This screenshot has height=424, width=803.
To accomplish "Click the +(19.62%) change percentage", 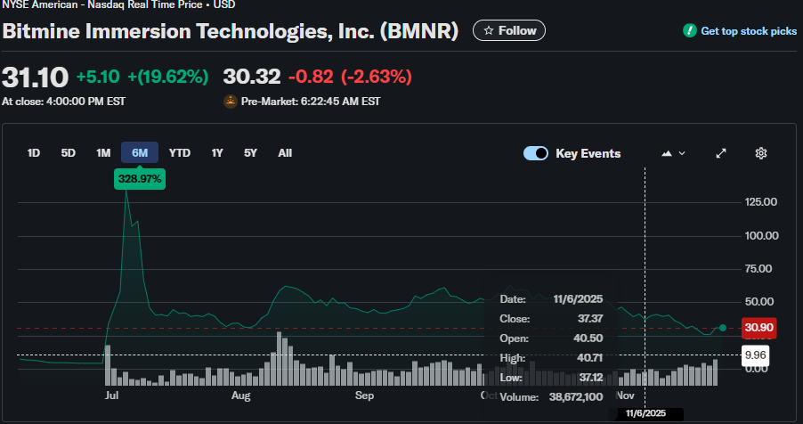I will click(x=168, y=77).
